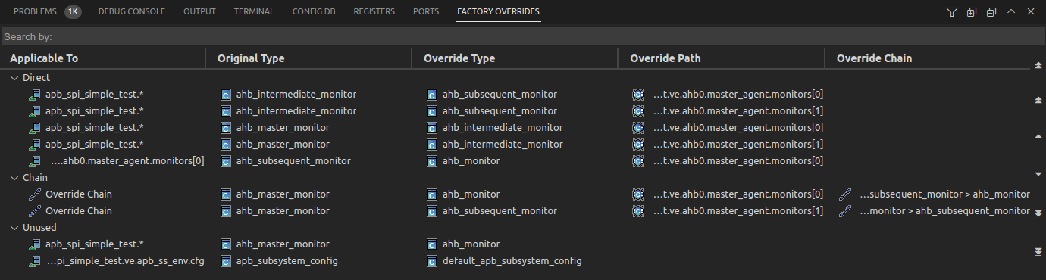Click icon beside ahb0.master_agent.monitors[0] in Applicable To

tap(34, 161)
